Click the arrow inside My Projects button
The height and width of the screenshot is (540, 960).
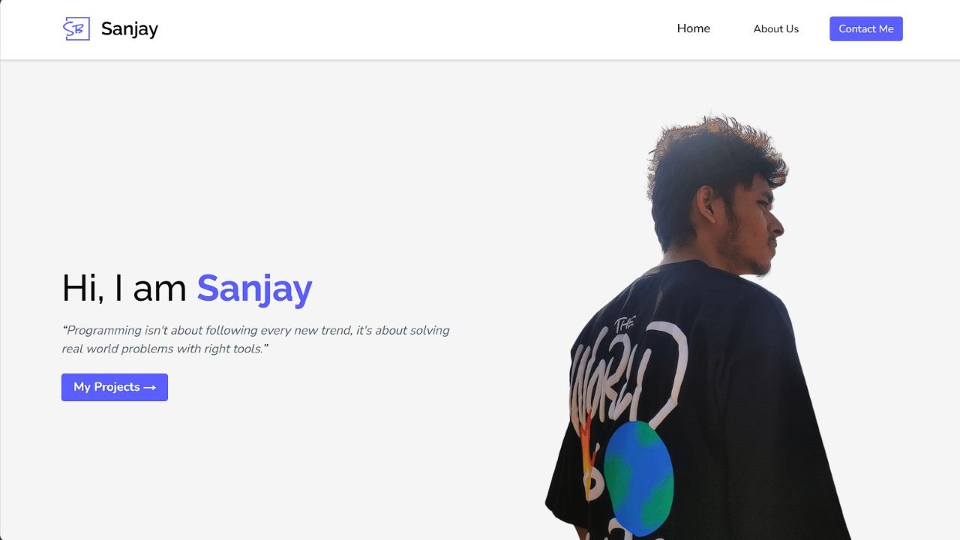click(150, 388)
